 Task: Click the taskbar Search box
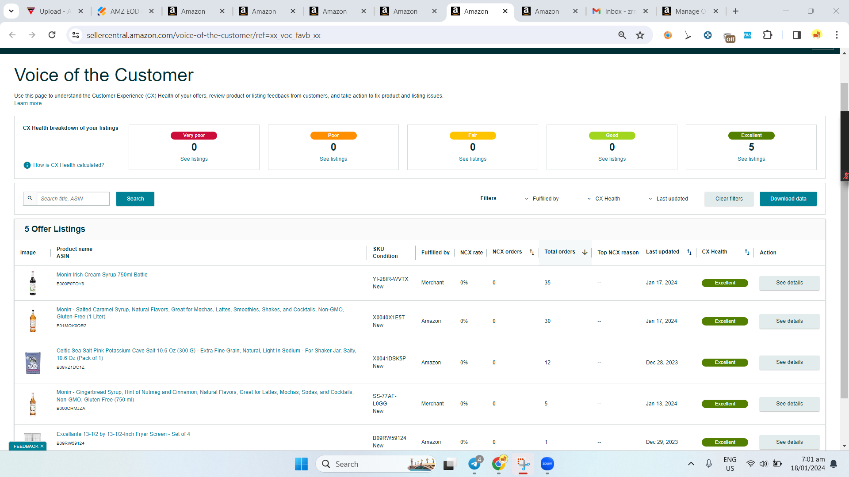376,464
